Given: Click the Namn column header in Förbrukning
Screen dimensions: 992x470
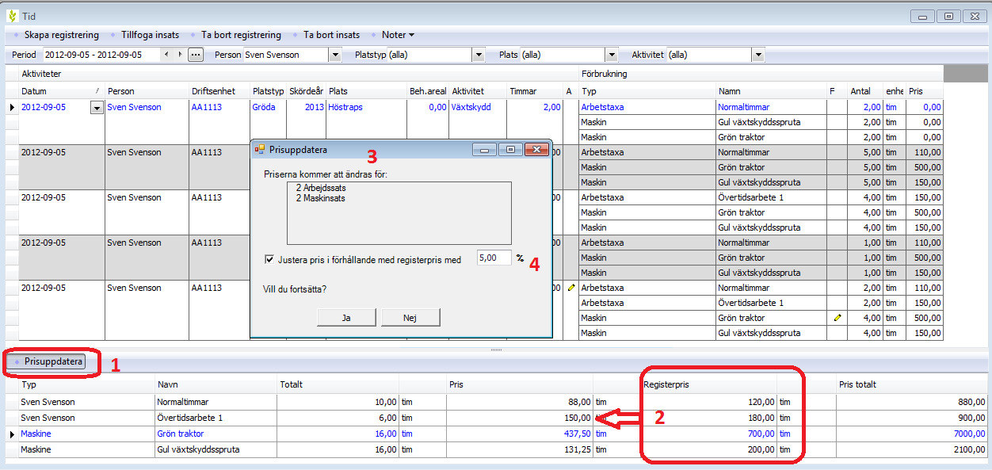Looking at the screenshot, I should tap(771, 91).
